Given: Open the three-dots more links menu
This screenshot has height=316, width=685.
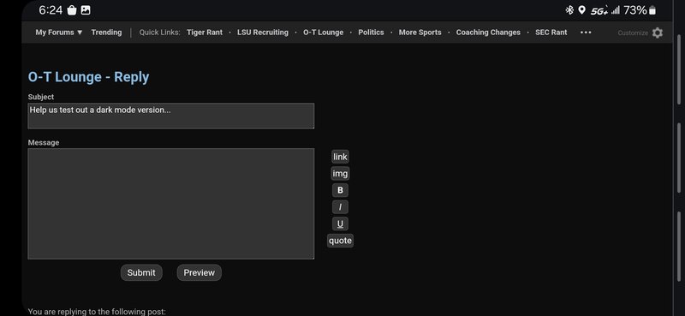Looking at the screenshot, I should point(586,33).
